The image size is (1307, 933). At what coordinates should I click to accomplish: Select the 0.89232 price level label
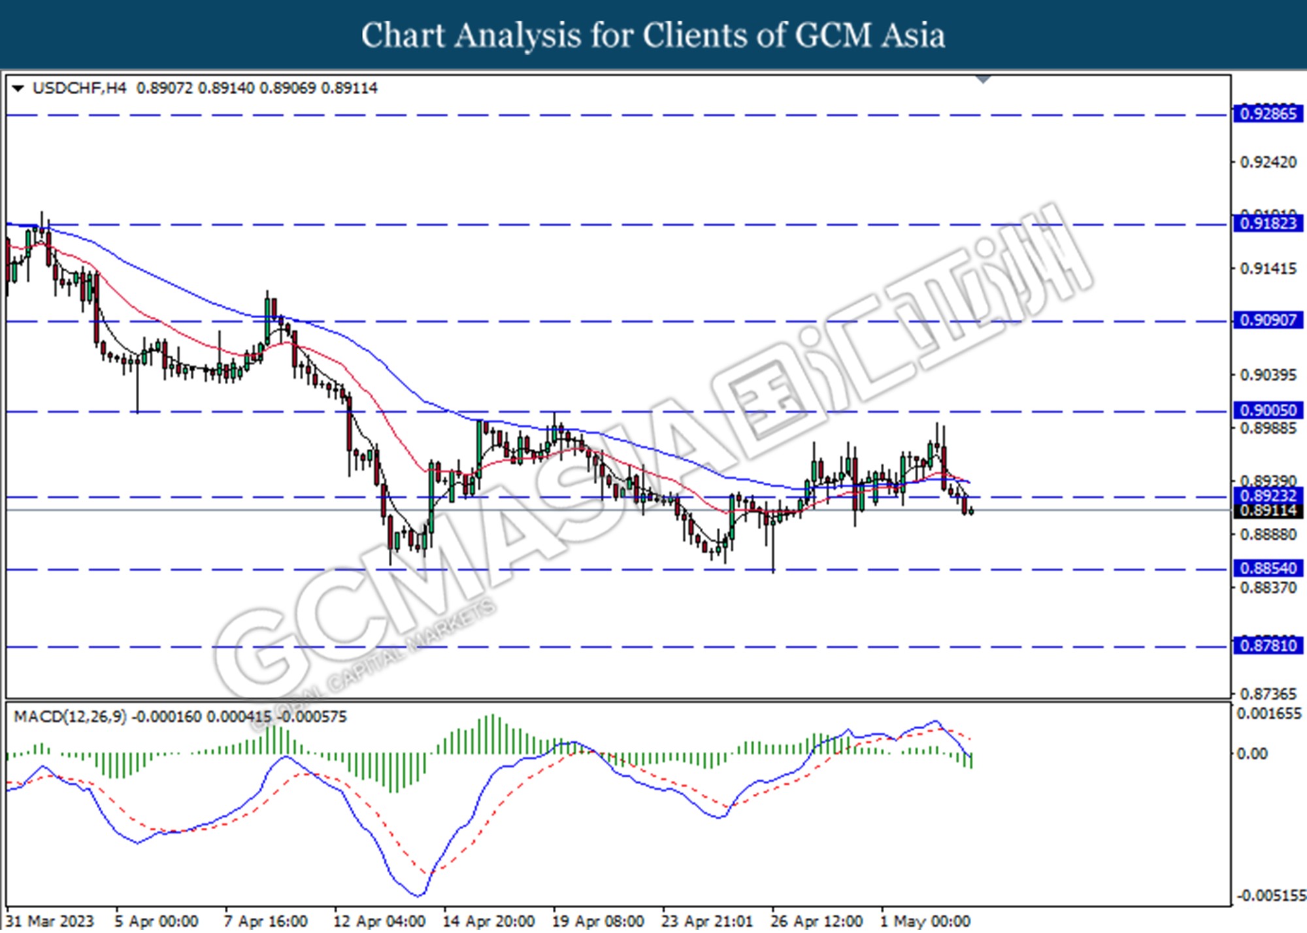tap(1268, 495)
